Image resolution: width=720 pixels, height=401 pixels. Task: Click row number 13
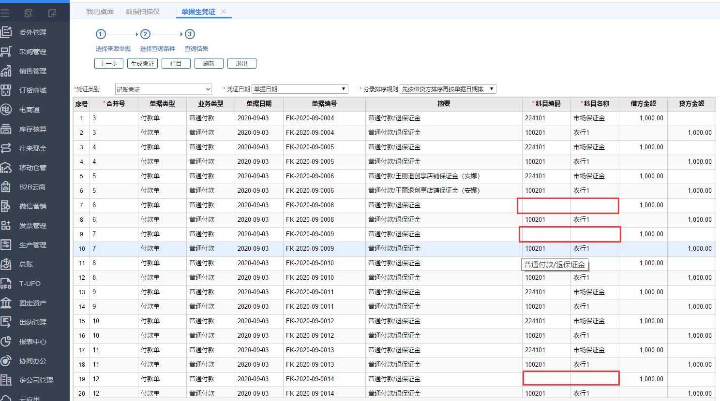point(81,292)
